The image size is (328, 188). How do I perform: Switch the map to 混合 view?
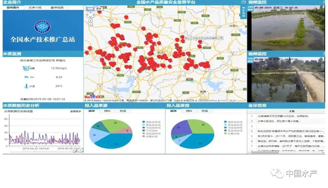[x=98, y=8]
